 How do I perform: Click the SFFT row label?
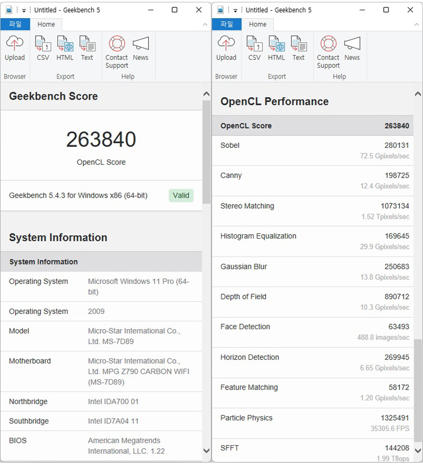[x=230, y=448]
